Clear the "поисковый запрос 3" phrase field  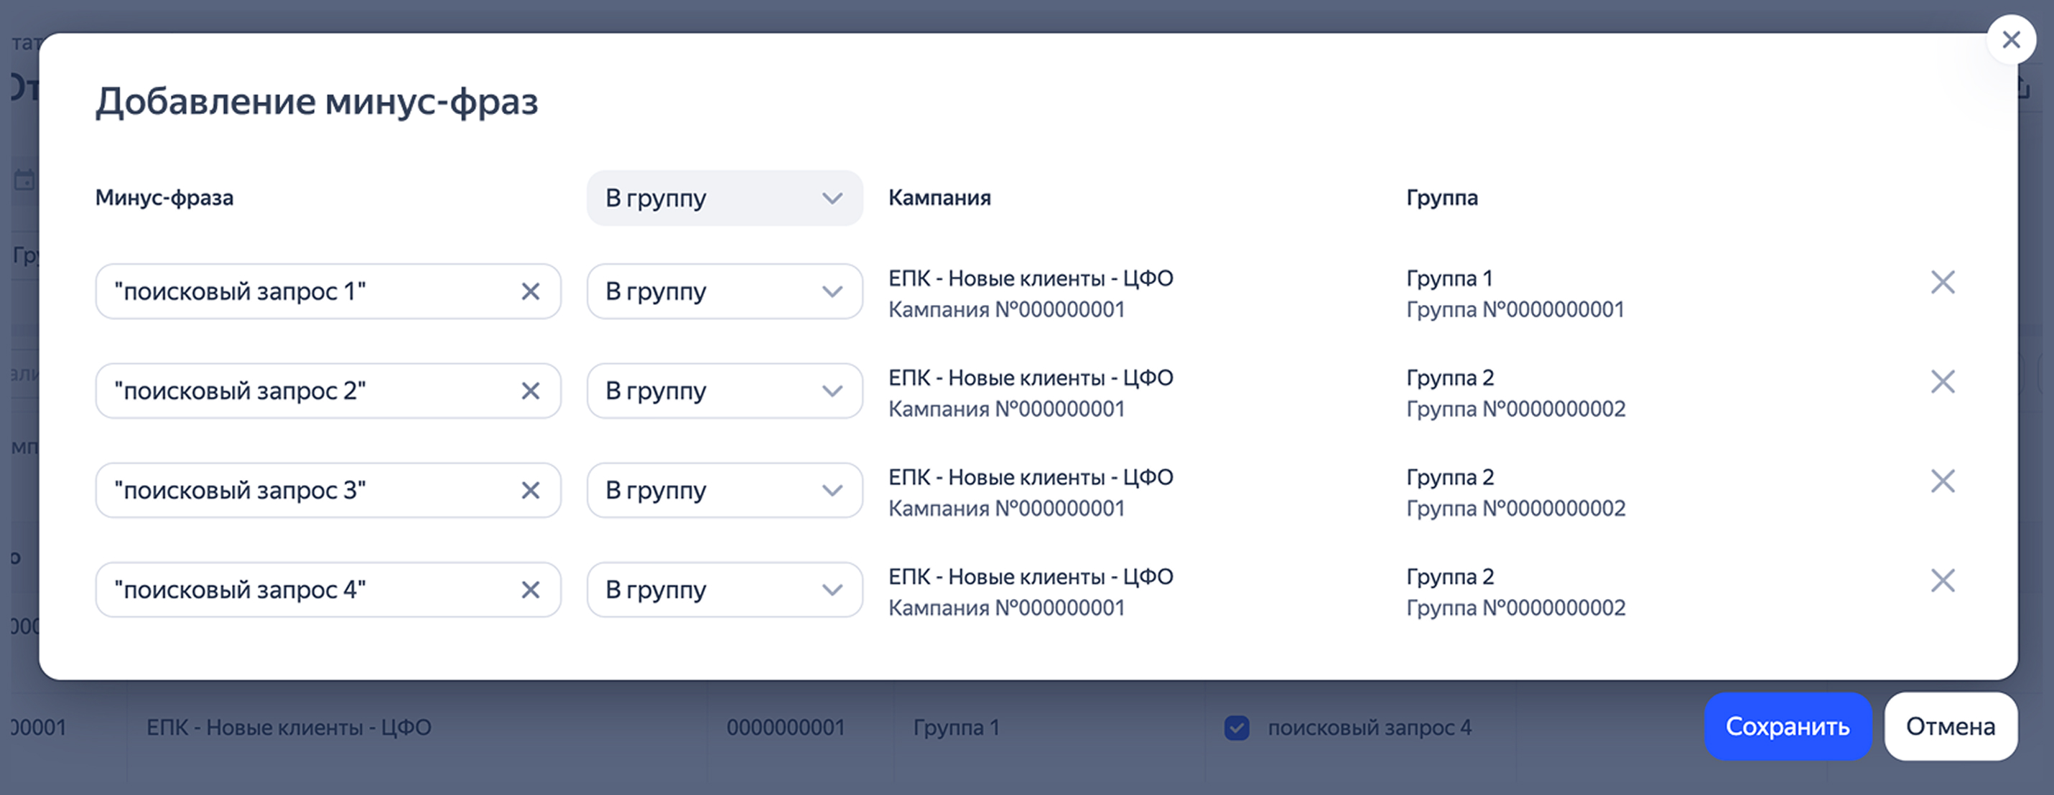(530, 491)
